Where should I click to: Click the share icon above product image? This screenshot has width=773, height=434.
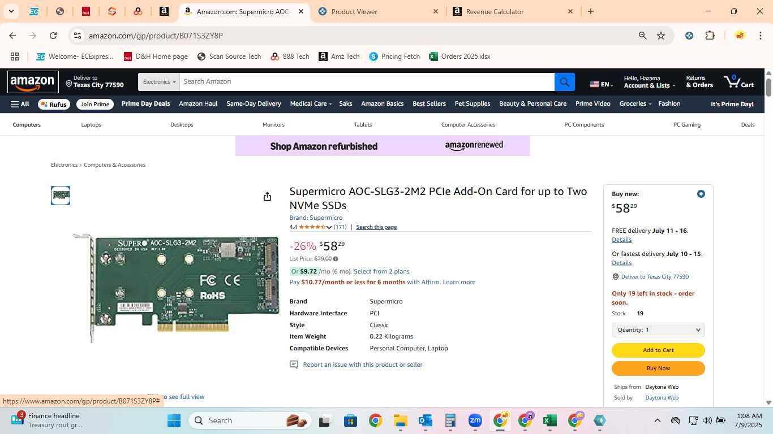pos(267,196)
